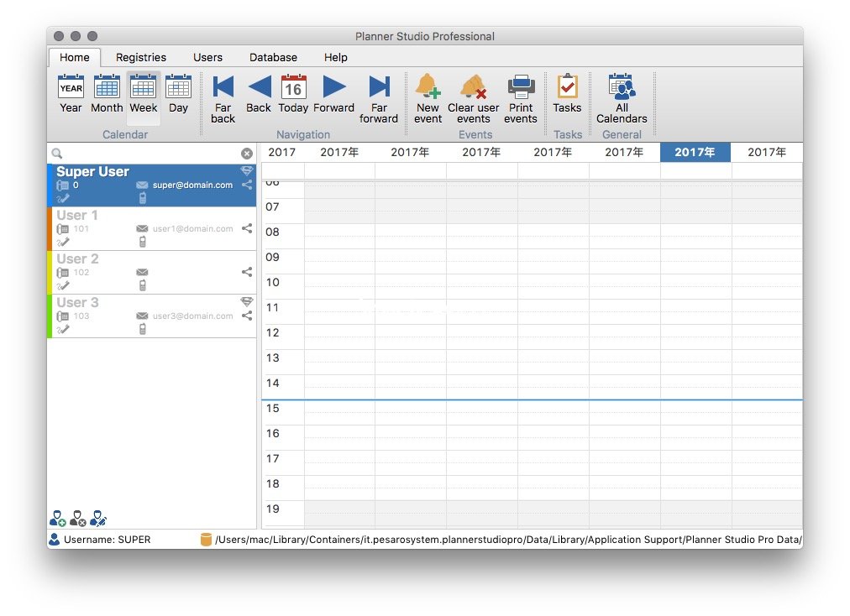Print events using the printer icon
850x616 pixels.
pos(521,98)
